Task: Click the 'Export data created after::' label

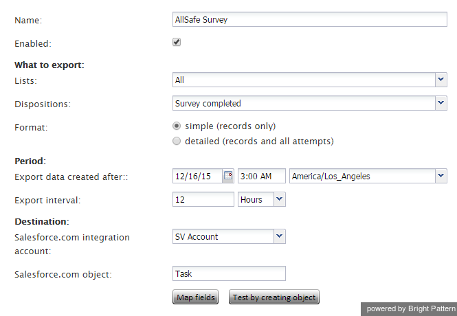Action: (71, 177)
